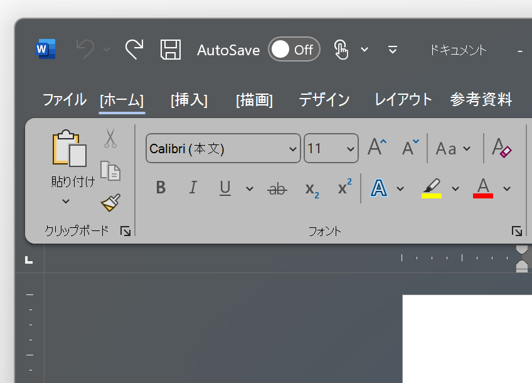Click the ドキュメント title text
532x383 pixels.
pos(458,50)
